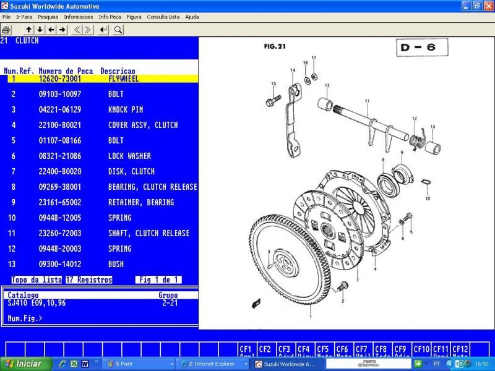Click the CF2 function key
495x371 pixels.
(267, 349)
